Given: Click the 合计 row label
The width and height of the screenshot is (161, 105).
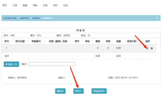Looking at the screenshot, I should pos(7,56).
